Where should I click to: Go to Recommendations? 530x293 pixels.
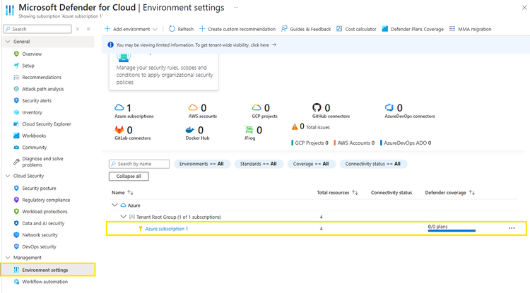[42, 77]
